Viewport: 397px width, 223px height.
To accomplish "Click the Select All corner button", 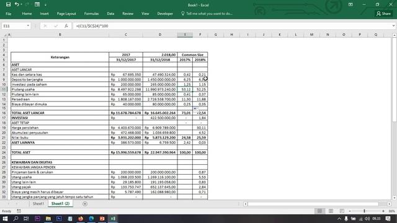I will coord(5,35).
